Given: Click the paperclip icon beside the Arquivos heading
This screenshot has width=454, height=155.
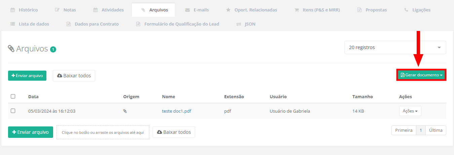Looking at the screenshot, I should pos(11,49).
